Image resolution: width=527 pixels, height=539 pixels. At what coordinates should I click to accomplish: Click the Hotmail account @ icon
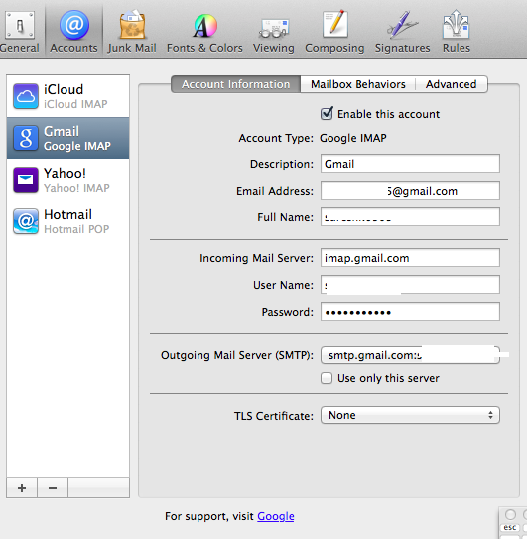(26, 221)
